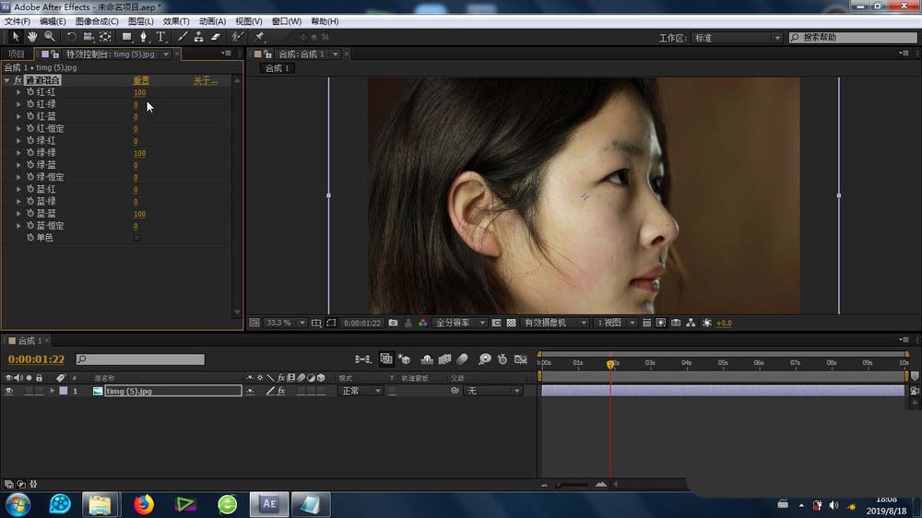This screenshot has height=518, width=922.
Task: Toggle stopwatch for 红-恒定 property
Action: pos(30,128)
